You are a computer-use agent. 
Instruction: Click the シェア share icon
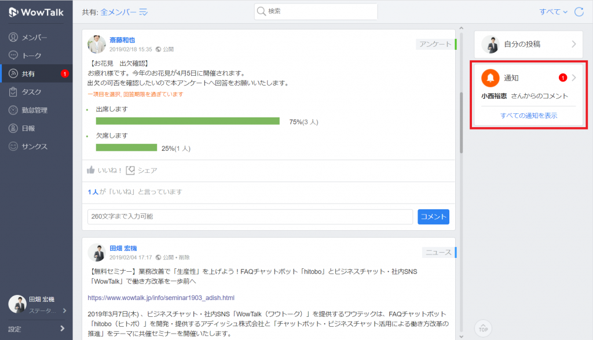coord(130,171)
